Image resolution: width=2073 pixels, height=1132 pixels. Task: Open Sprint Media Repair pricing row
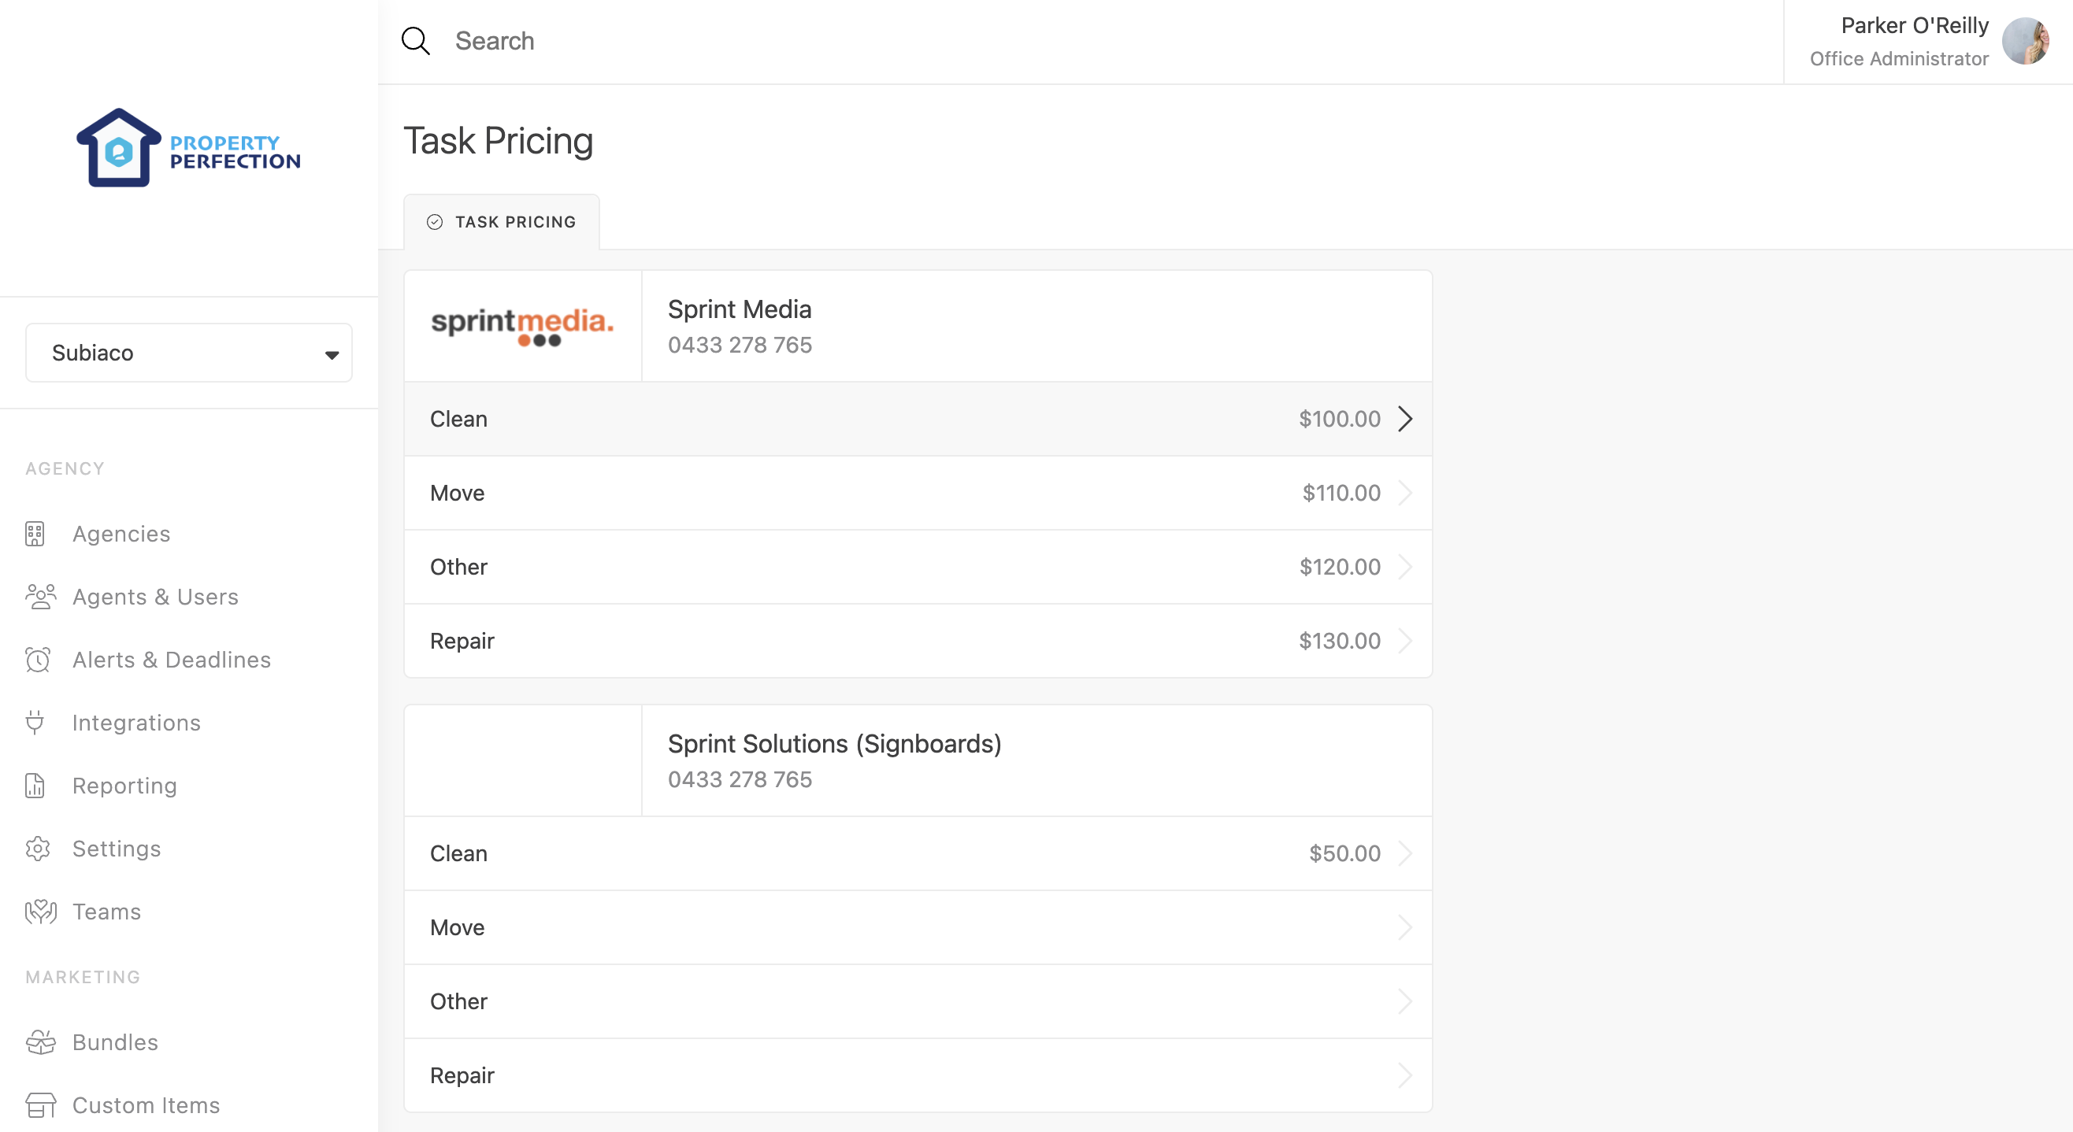click(x=918, y=642)
